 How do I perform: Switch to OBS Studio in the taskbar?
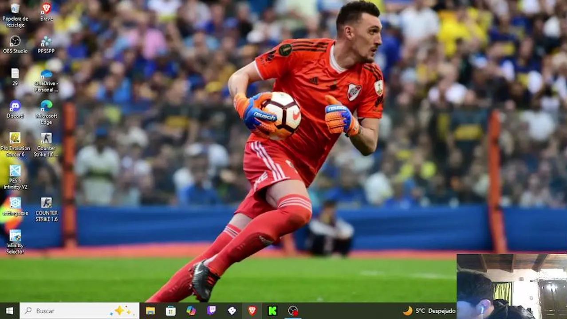pos(293,311)
